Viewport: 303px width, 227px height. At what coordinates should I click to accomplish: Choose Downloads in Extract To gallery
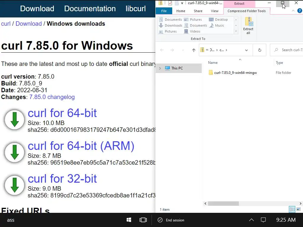(x=170, y=25)
